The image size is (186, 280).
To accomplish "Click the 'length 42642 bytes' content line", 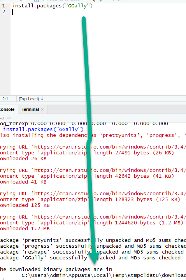I will point(87,176).
